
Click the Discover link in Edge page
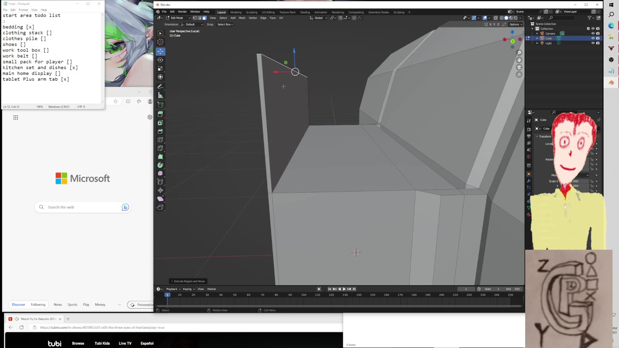click(x=18, y=304)
